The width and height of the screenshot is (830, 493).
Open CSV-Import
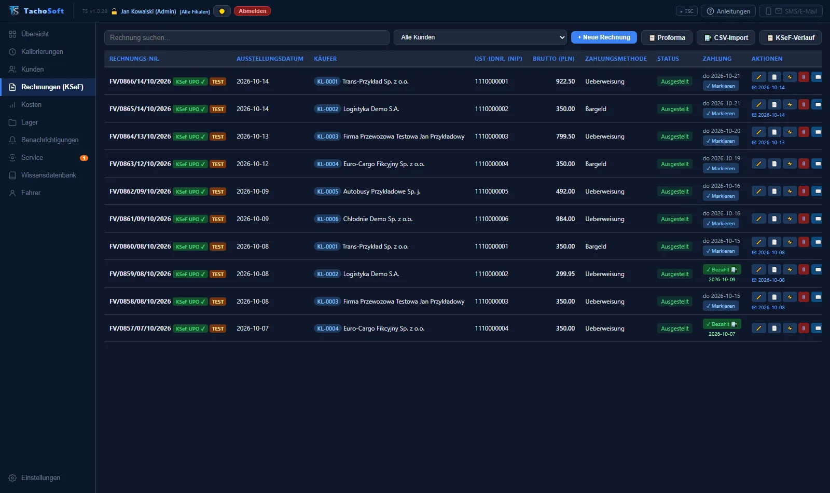point(726,37)
